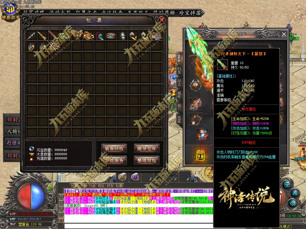Click the 充值数量 9999999 value
Image resolution: width=306 pixels, height=229 pixels.
pyautogui.click(x=61, y=159)
